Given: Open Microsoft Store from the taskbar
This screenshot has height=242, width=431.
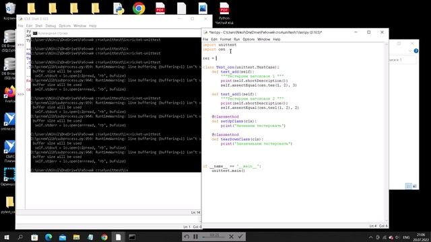Looking at the screenshot, I should pyautogui.click(x=34, y=237).
